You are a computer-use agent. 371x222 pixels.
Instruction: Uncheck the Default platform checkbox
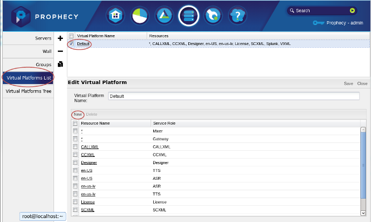point(71,43)
